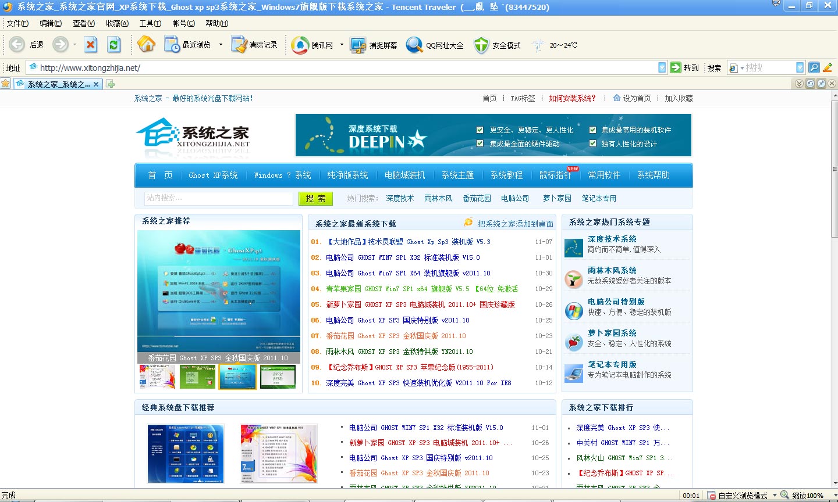The height and width of the screenshot is (502, 838).
Task: Click the new tab plus icon
Action: (x=111, y=84)
